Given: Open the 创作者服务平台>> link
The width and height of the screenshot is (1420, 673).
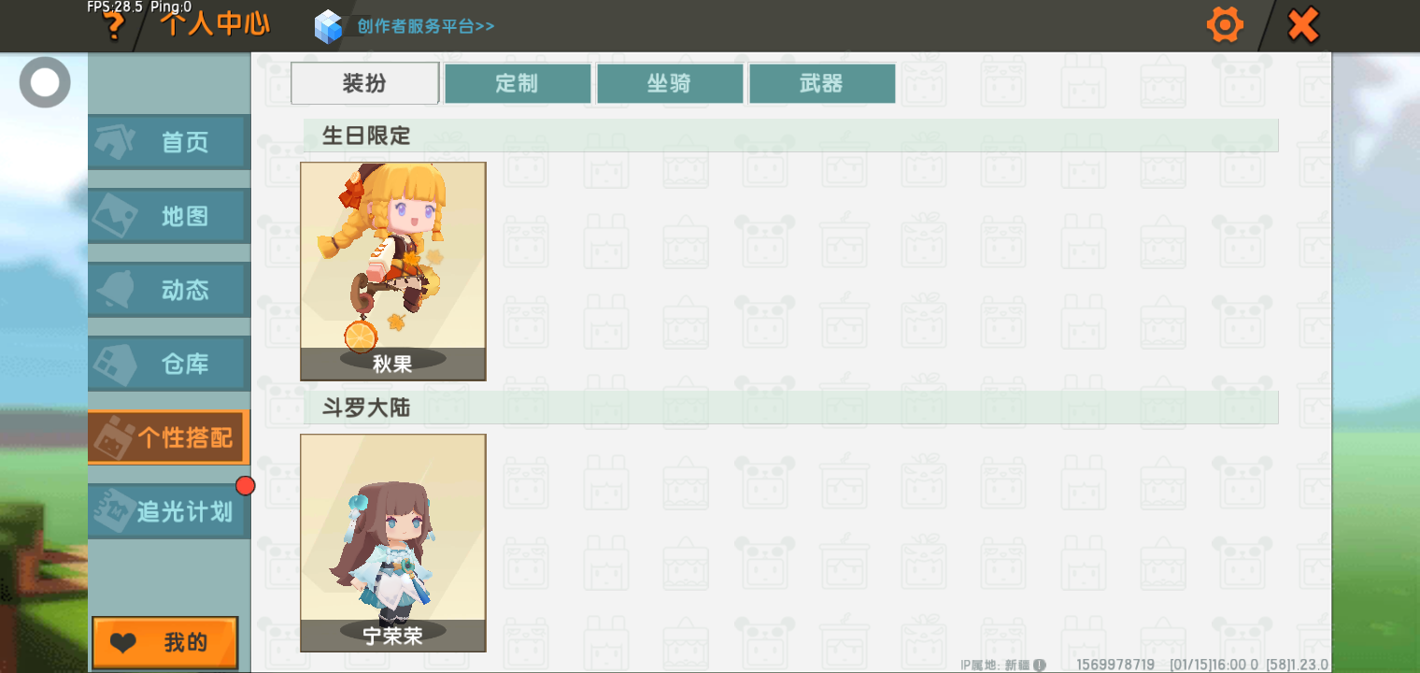Looking at the screenshot, I should 426,26.
